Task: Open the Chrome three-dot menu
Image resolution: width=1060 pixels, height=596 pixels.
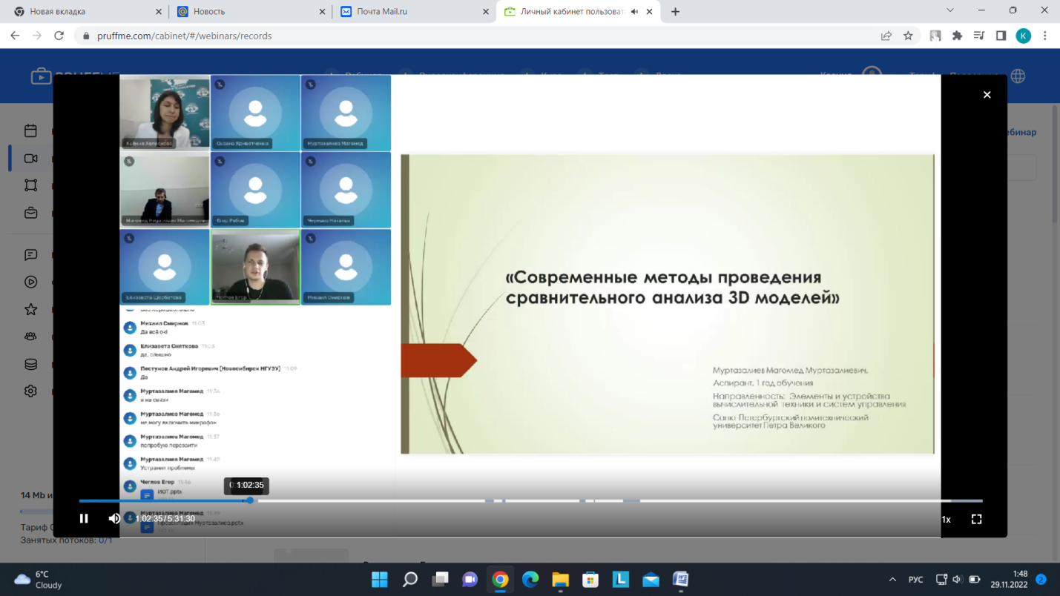Action: click(1044, 36)
